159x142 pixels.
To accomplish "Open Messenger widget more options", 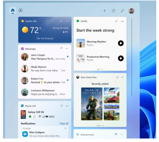I will (x=67, y=48).
